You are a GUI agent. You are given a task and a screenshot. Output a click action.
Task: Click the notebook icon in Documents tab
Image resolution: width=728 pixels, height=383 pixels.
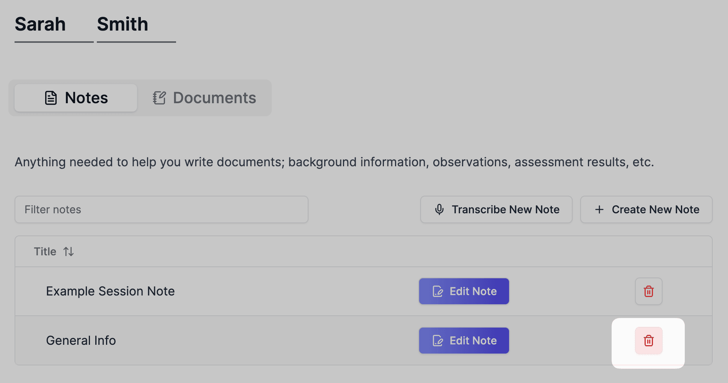159,98
